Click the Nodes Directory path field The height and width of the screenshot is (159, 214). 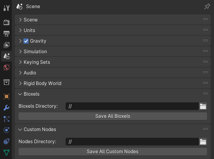click(132, 141)
